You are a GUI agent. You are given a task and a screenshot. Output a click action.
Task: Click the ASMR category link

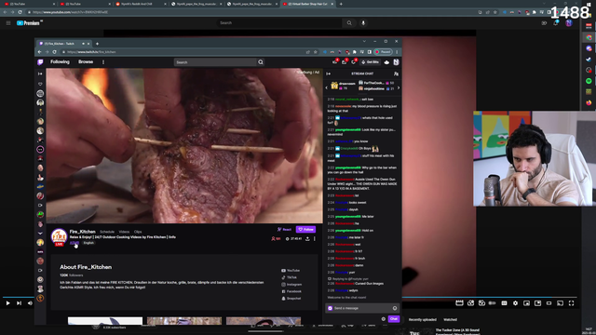[74, 243]
